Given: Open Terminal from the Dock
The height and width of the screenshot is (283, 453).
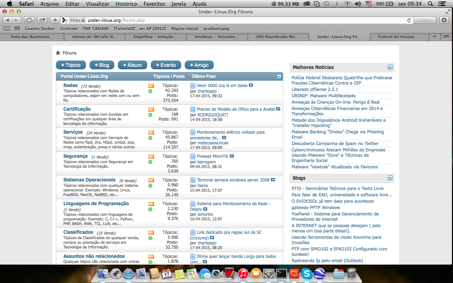Looking at the screenshot, I should [x=282, y=273].
